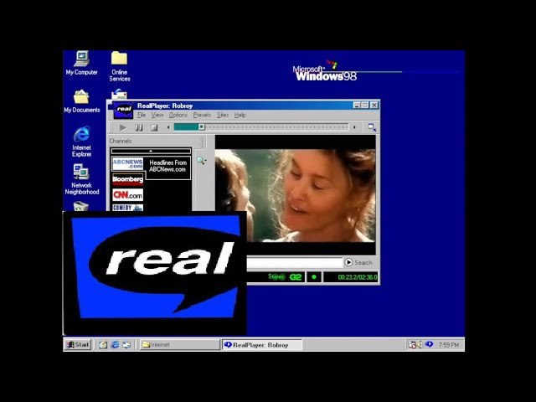Click the search input field

pyautogui.click(x=295, y=262)
